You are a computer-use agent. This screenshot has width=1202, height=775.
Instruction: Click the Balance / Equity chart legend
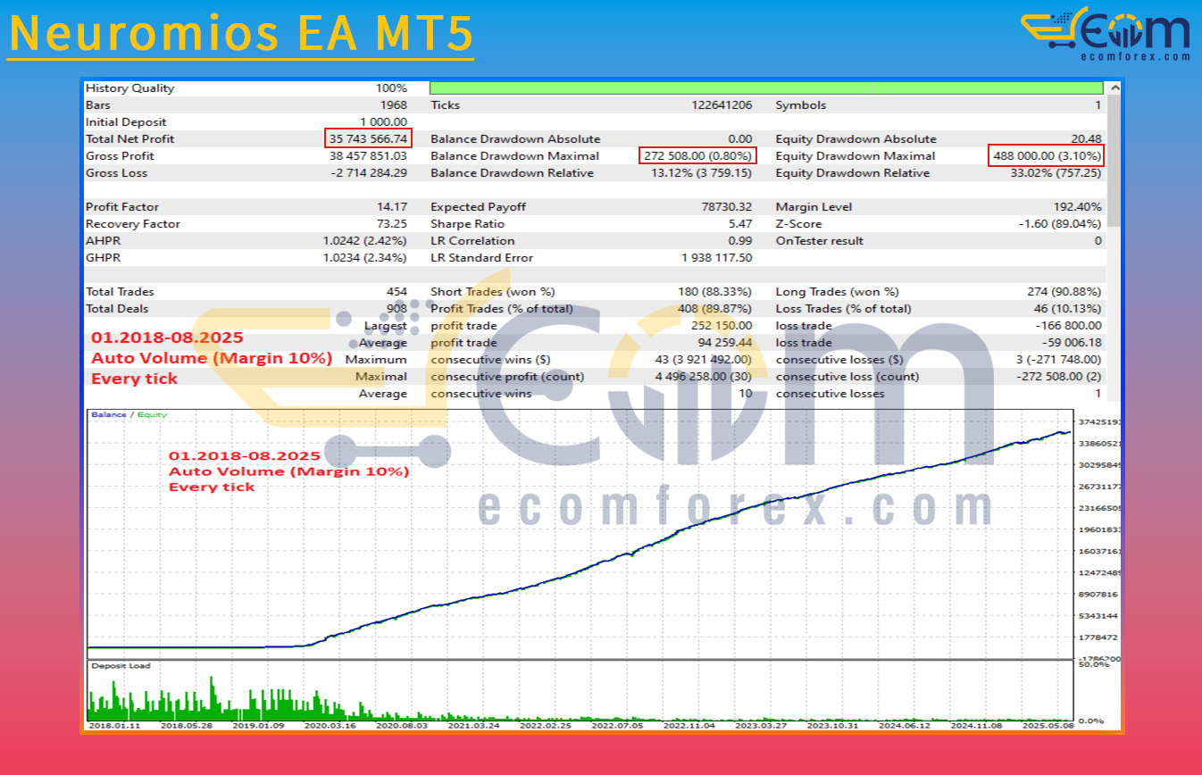[129, 415]
